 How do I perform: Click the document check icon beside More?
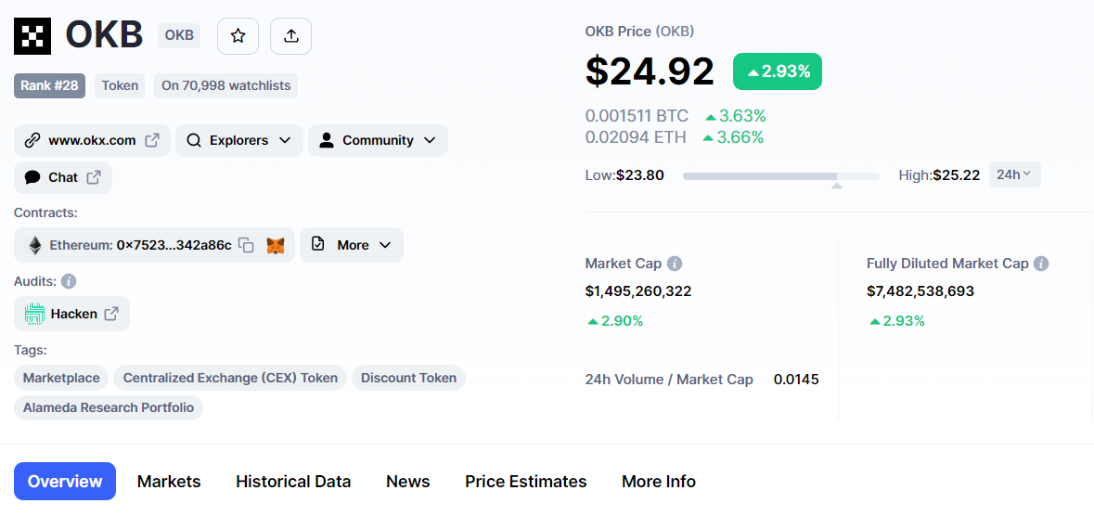(x=318, y=244)
